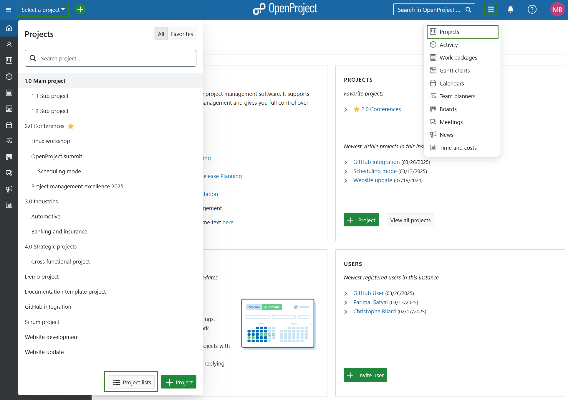This screenshot has width=568, height=400.
Task: Open the notifications bell
Action: (510, 9)
